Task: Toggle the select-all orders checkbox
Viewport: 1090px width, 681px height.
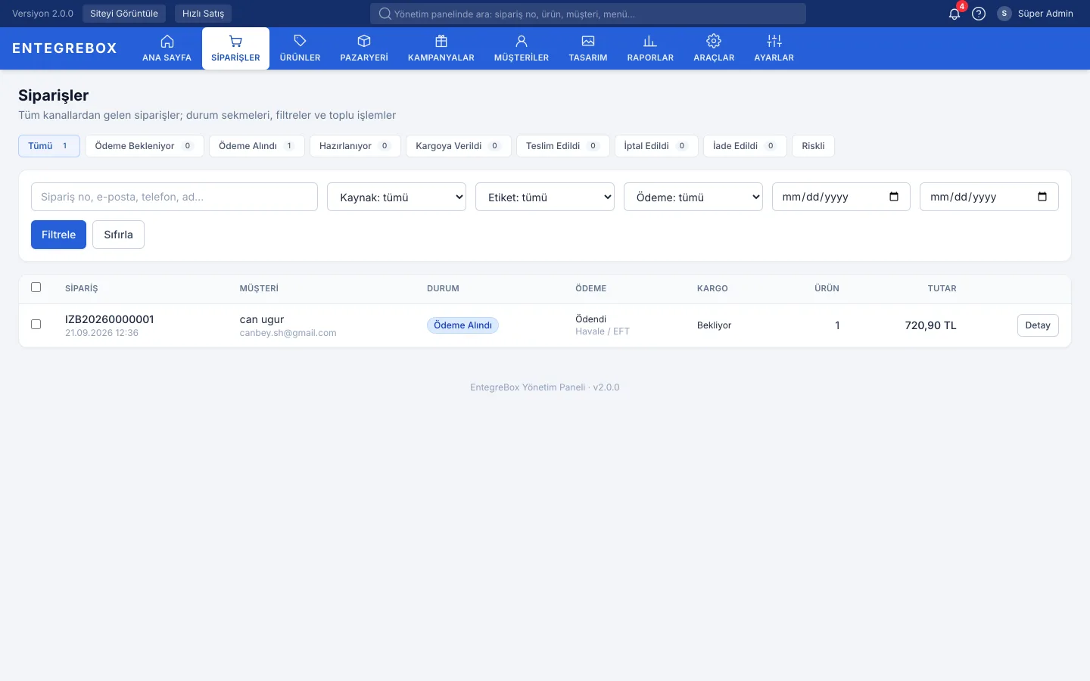Action: (x=36, y=288)
